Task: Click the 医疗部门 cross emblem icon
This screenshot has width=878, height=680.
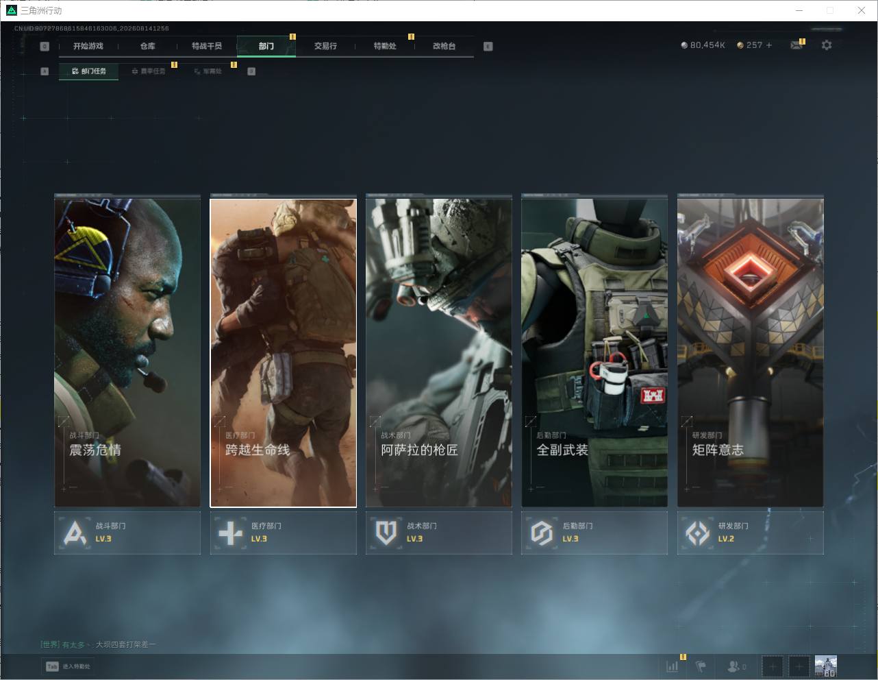Action: (x=230, y=533)
